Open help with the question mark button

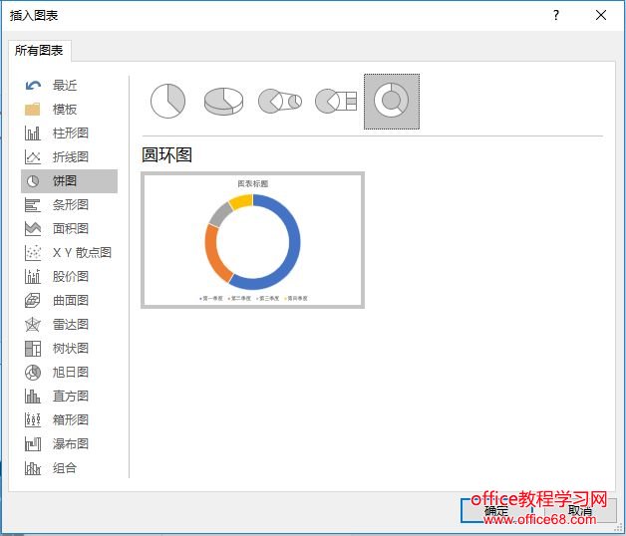tap(556, 15)
